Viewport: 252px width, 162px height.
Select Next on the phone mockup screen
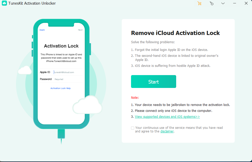80,30
